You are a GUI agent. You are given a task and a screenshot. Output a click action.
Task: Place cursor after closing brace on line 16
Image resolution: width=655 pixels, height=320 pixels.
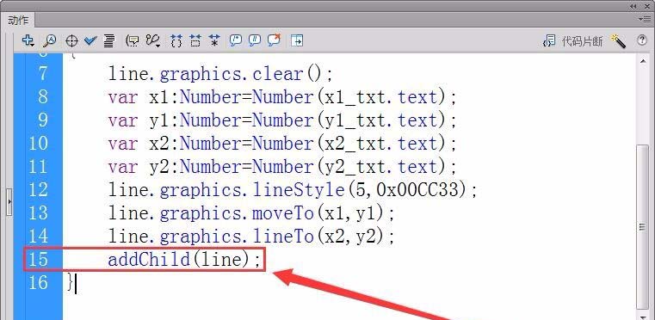coord(76,283)
